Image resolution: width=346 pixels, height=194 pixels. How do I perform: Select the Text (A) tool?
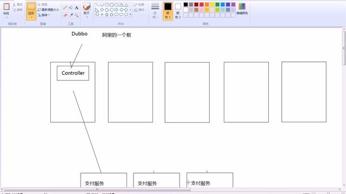coord(76,8)
